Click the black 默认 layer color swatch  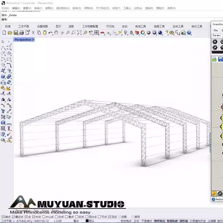pyautogui.click(x=87, y=221)
